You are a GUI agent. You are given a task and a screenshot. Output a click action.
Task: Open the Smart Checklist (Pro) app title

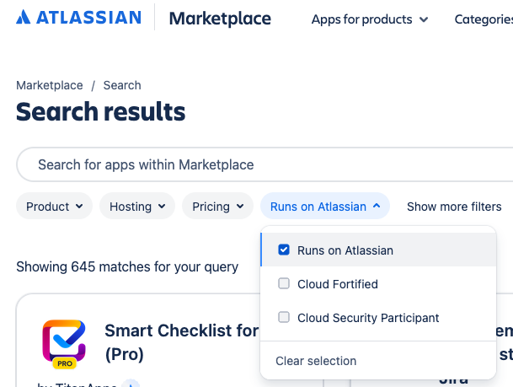tap(182, 342)
